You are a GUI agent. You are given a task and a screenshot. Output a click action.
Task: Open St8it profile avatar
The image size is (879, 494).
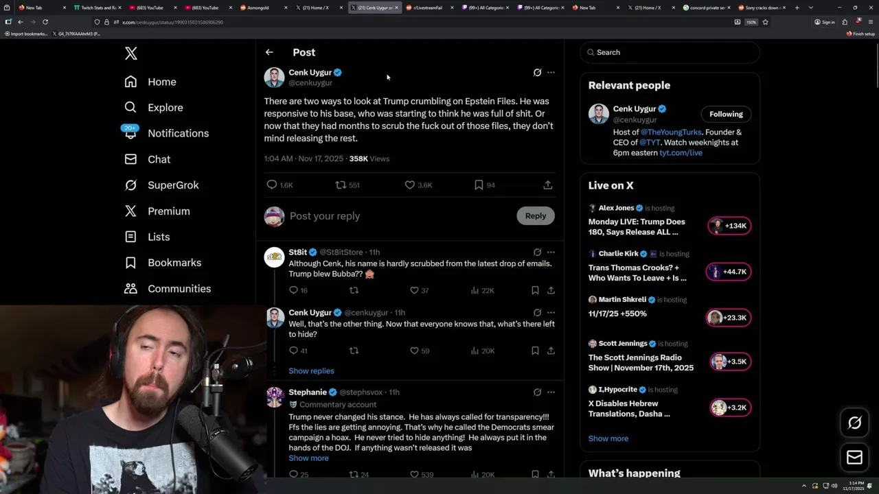point(275,257)
